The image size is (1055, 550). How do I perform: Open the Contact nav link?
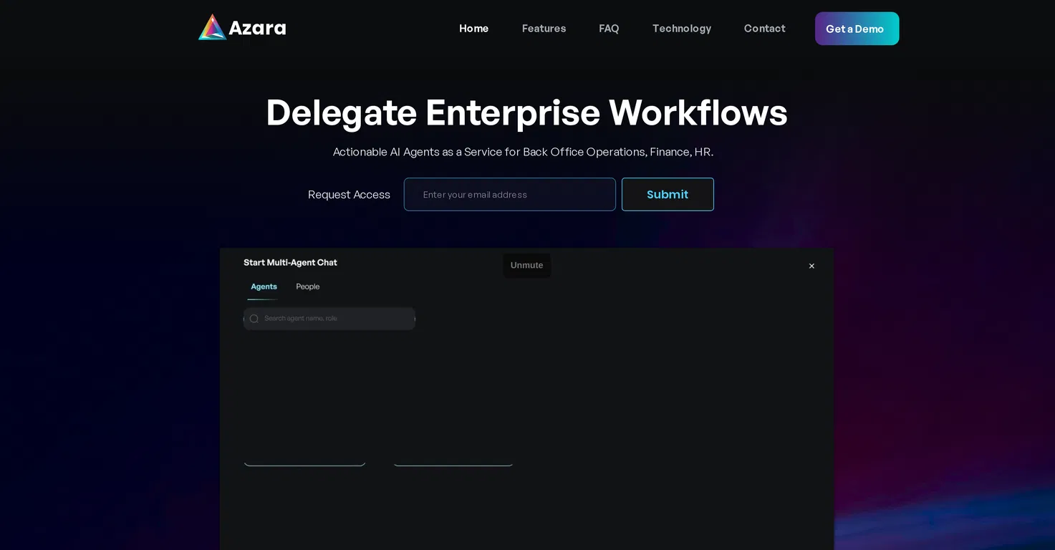764,29
